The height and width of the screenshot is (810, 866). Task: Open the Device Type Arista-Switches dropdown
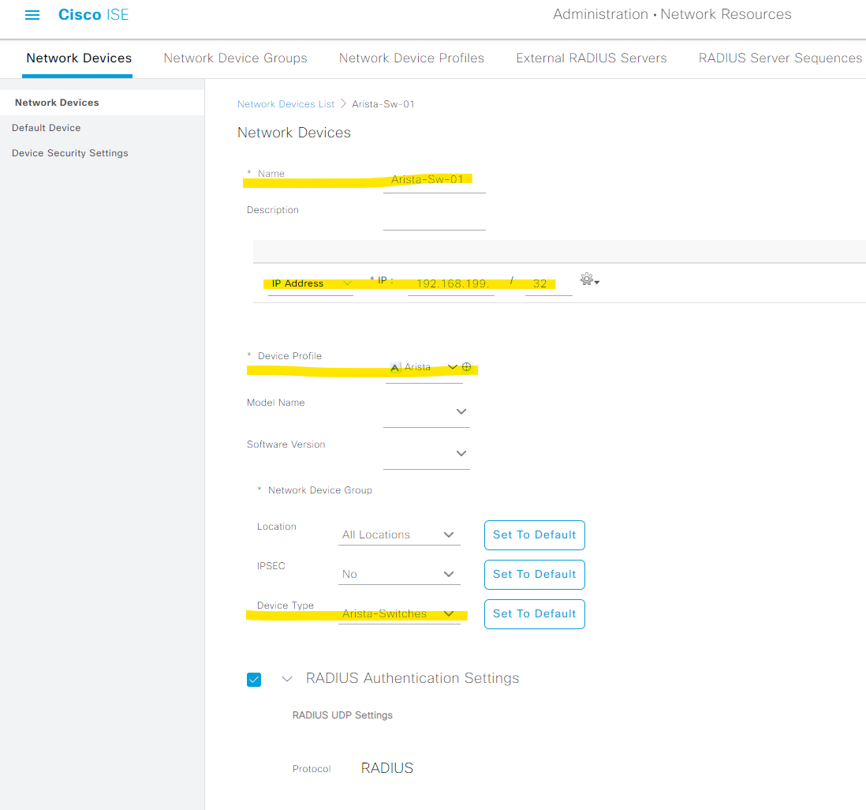coord(399,614)
